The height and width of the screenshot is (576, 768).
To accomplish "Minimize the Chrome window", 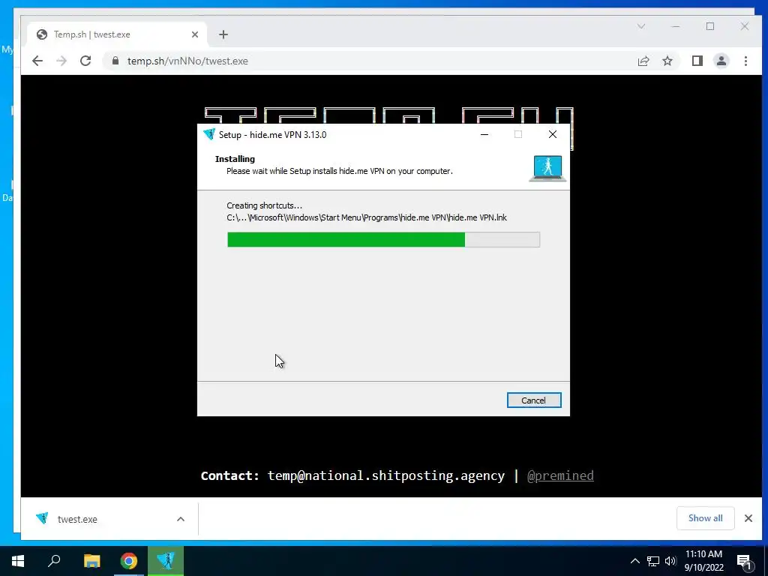I will coord(676,26).
